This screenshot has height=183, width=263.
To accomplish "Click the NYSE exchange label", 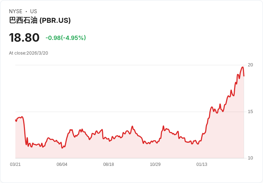I will [16, 11].
